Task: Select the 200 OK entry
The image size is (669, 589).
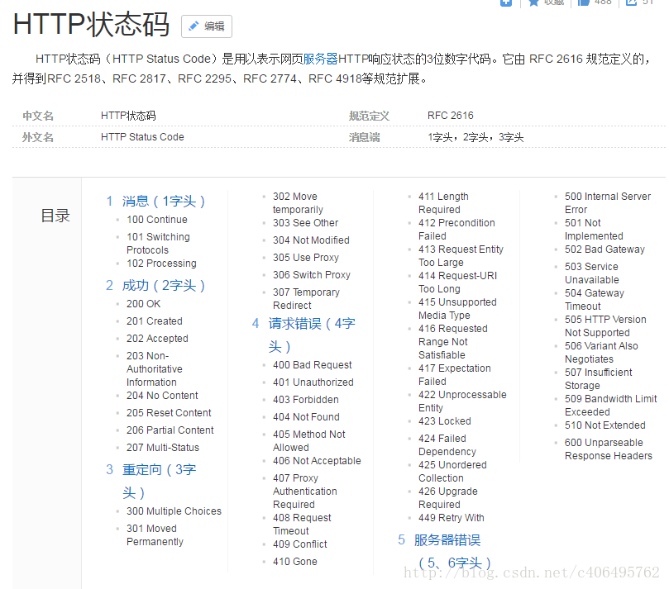Action: 143,304
